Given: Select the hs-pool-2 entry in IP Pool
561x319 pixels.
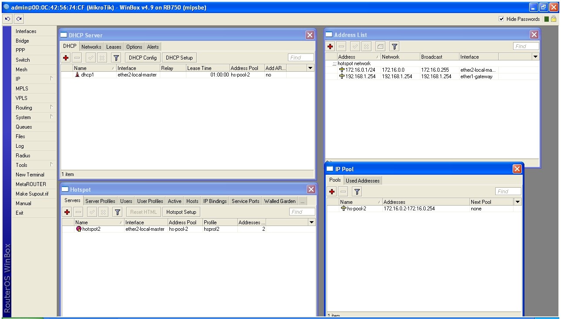Looking at the screenshot, I should [424, 209].
